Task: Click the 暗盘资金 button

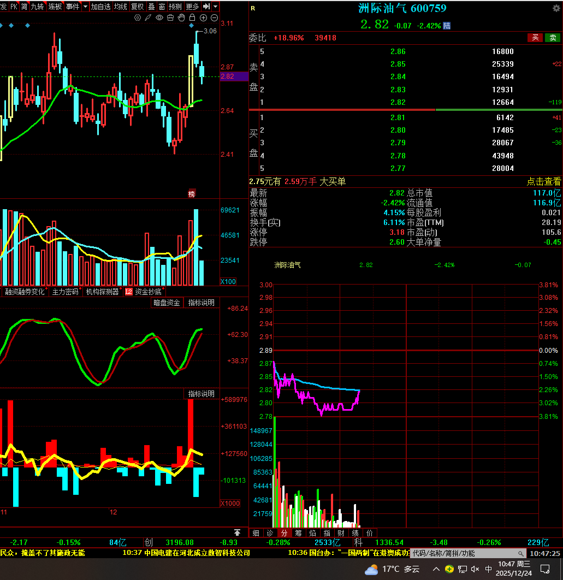Action: (167, 303)
